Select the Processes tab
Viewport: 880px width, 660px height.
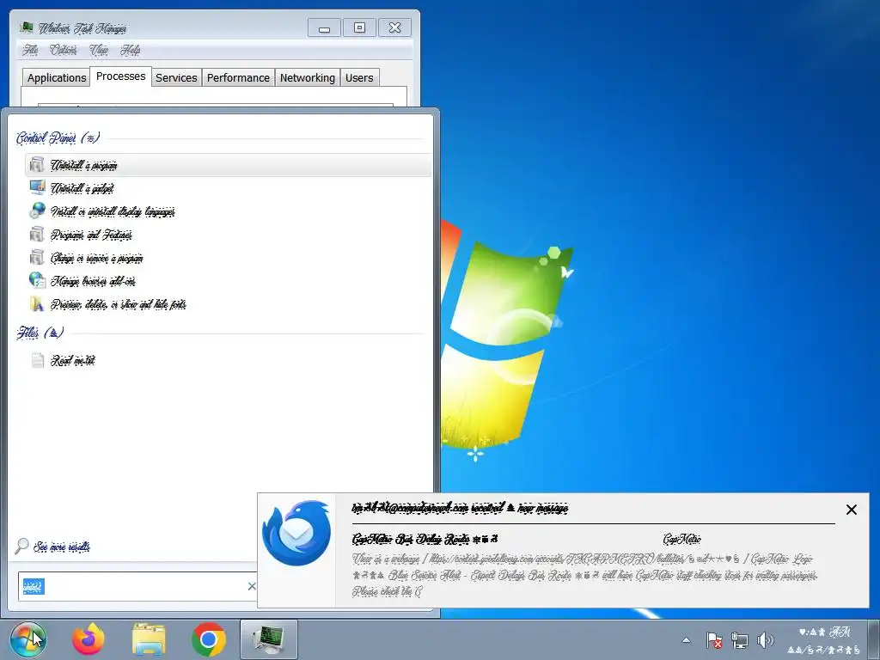tap(120, 76)
